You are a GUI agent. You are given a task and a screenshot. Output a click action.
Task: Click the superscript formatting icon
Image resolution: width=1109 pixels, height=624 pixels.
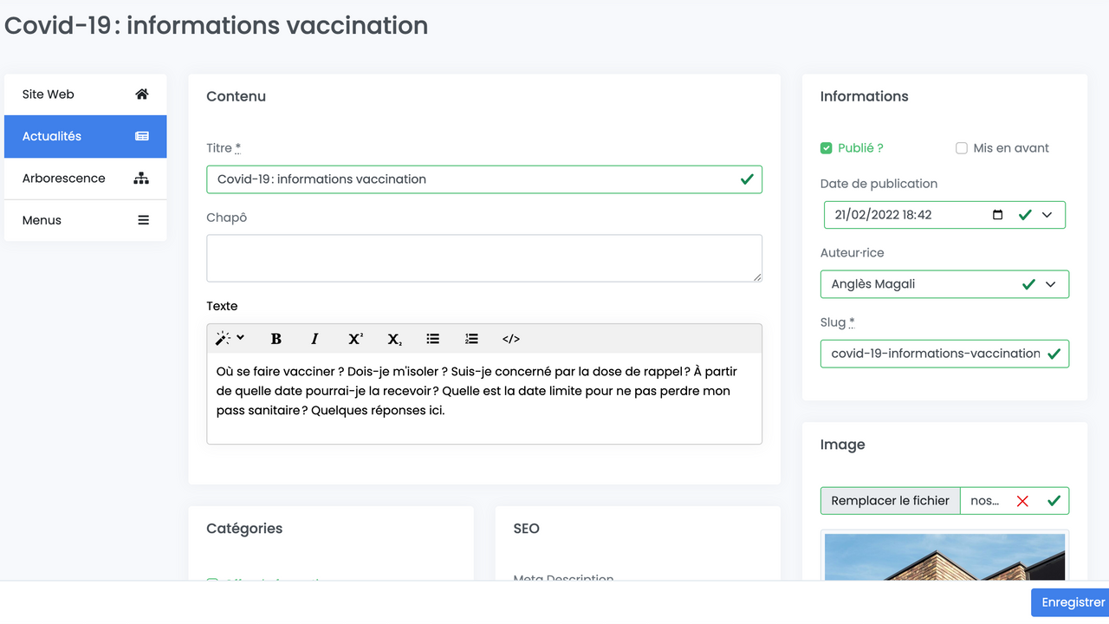pos(355,339)
